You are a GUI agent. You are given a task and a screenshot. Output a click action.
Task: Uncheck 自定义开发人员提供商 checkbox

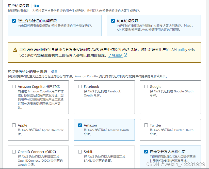[146, 152]
